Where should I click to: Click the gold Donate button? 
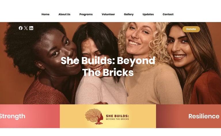click(x=191, y=29)
